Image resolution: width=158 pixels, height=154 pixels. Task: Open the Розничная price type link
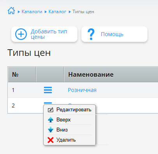pyautogui.click(x=82, y=90)
